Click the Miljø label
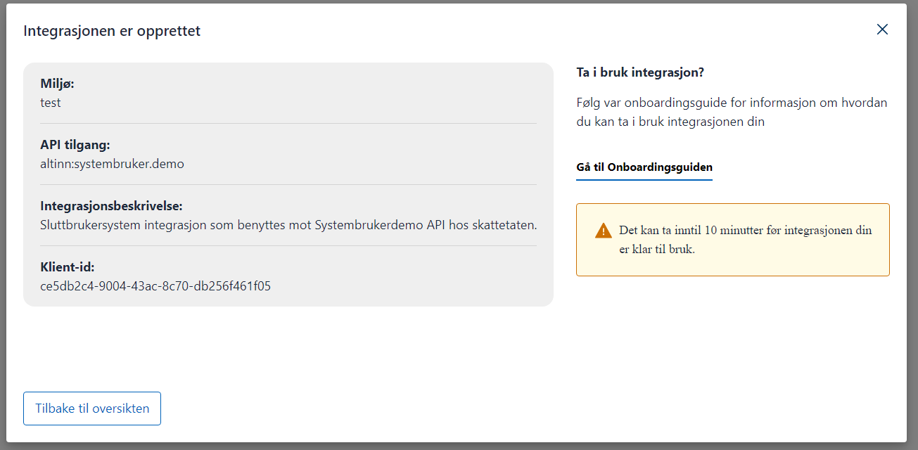Screen dimensions: 918x450 [58, 84]
